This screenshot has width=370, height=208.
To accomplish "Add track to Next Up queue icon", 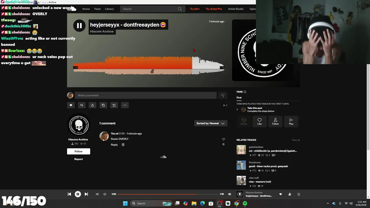I will click(114, 105).
